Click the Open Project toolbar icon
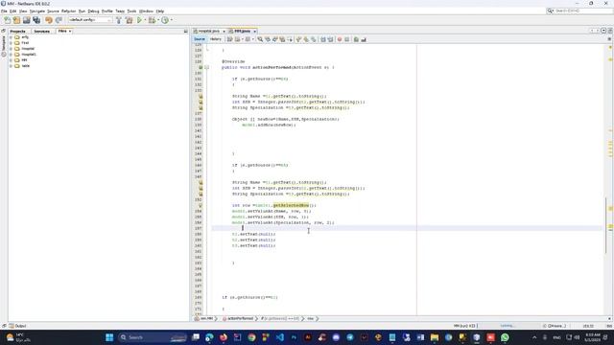The image size is (614, 345). [x=26, y=20]
